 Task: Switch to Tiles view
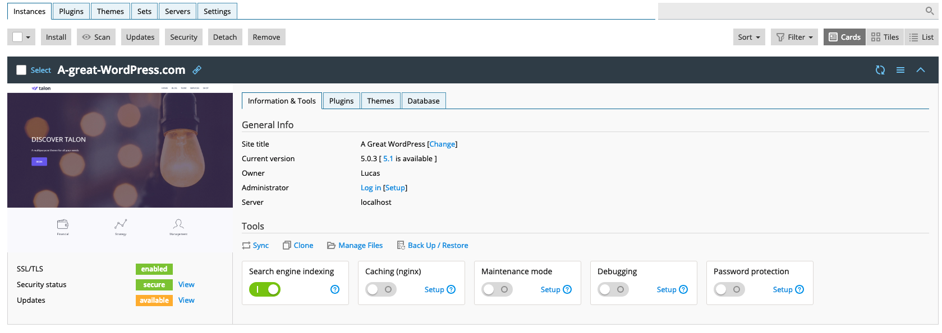point(885,37)
